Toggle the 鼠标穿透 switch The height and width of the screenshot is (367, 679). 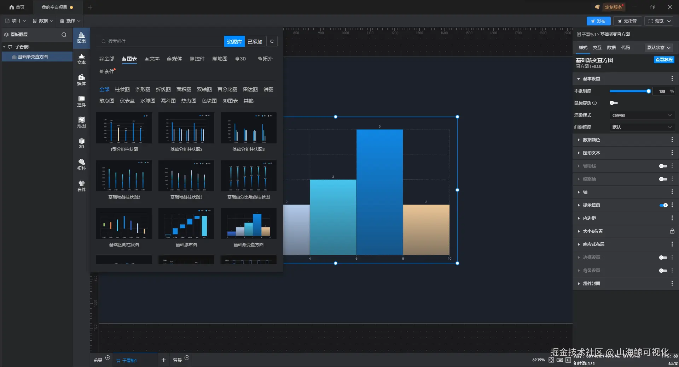[614, 103]
